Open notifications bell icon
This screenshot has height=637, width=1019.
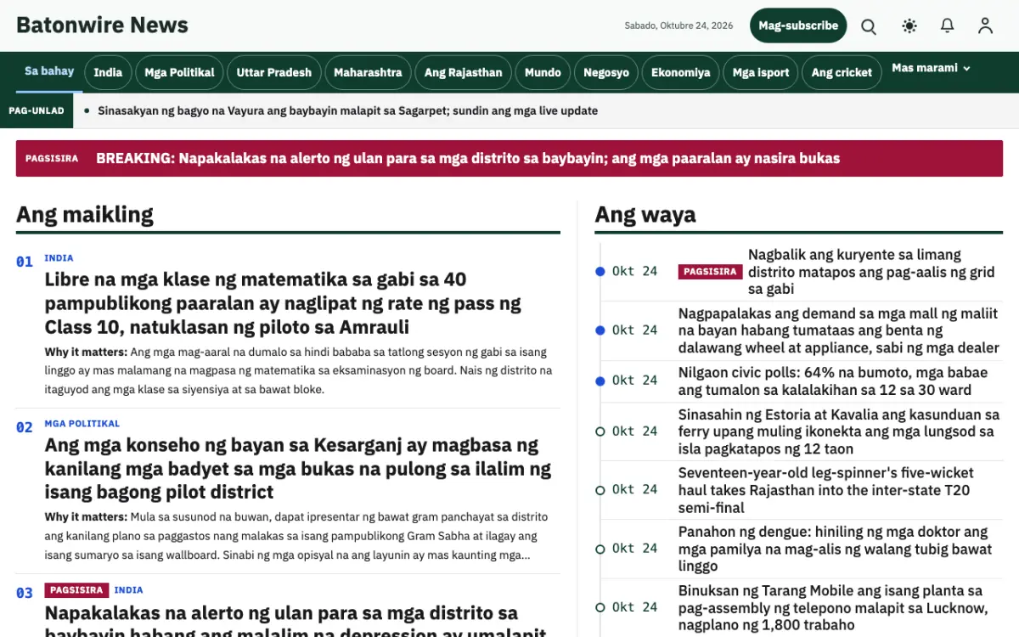tap(948, 26)
